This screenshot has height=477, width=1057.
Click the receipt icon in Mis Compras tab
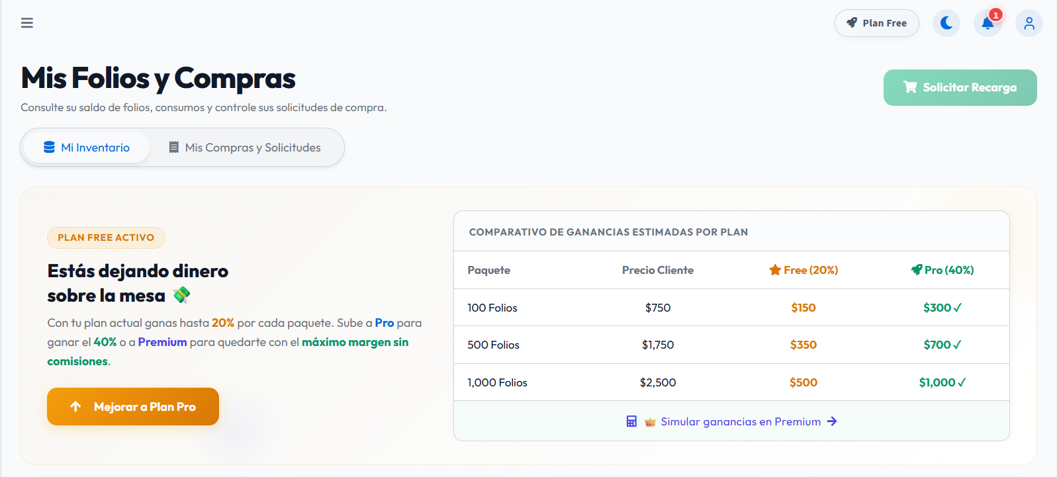[173, 148]
